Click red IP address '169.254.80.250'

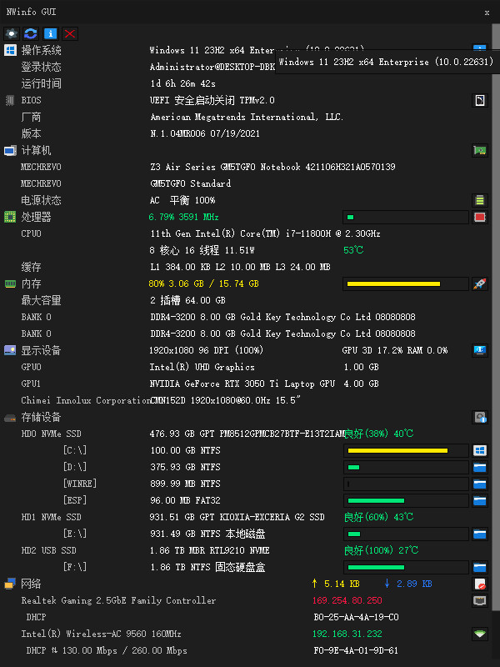[347, 600]
